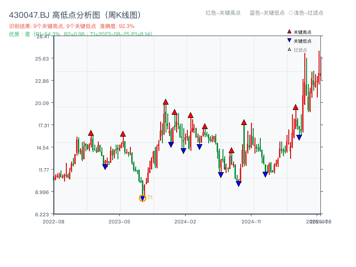
Task: Select the red key-high marker just before 2024-11
Action: coord(244,122)
